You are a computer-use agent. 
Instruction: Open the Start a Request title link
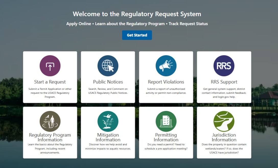pyautogui.click(x=50, y=82)
